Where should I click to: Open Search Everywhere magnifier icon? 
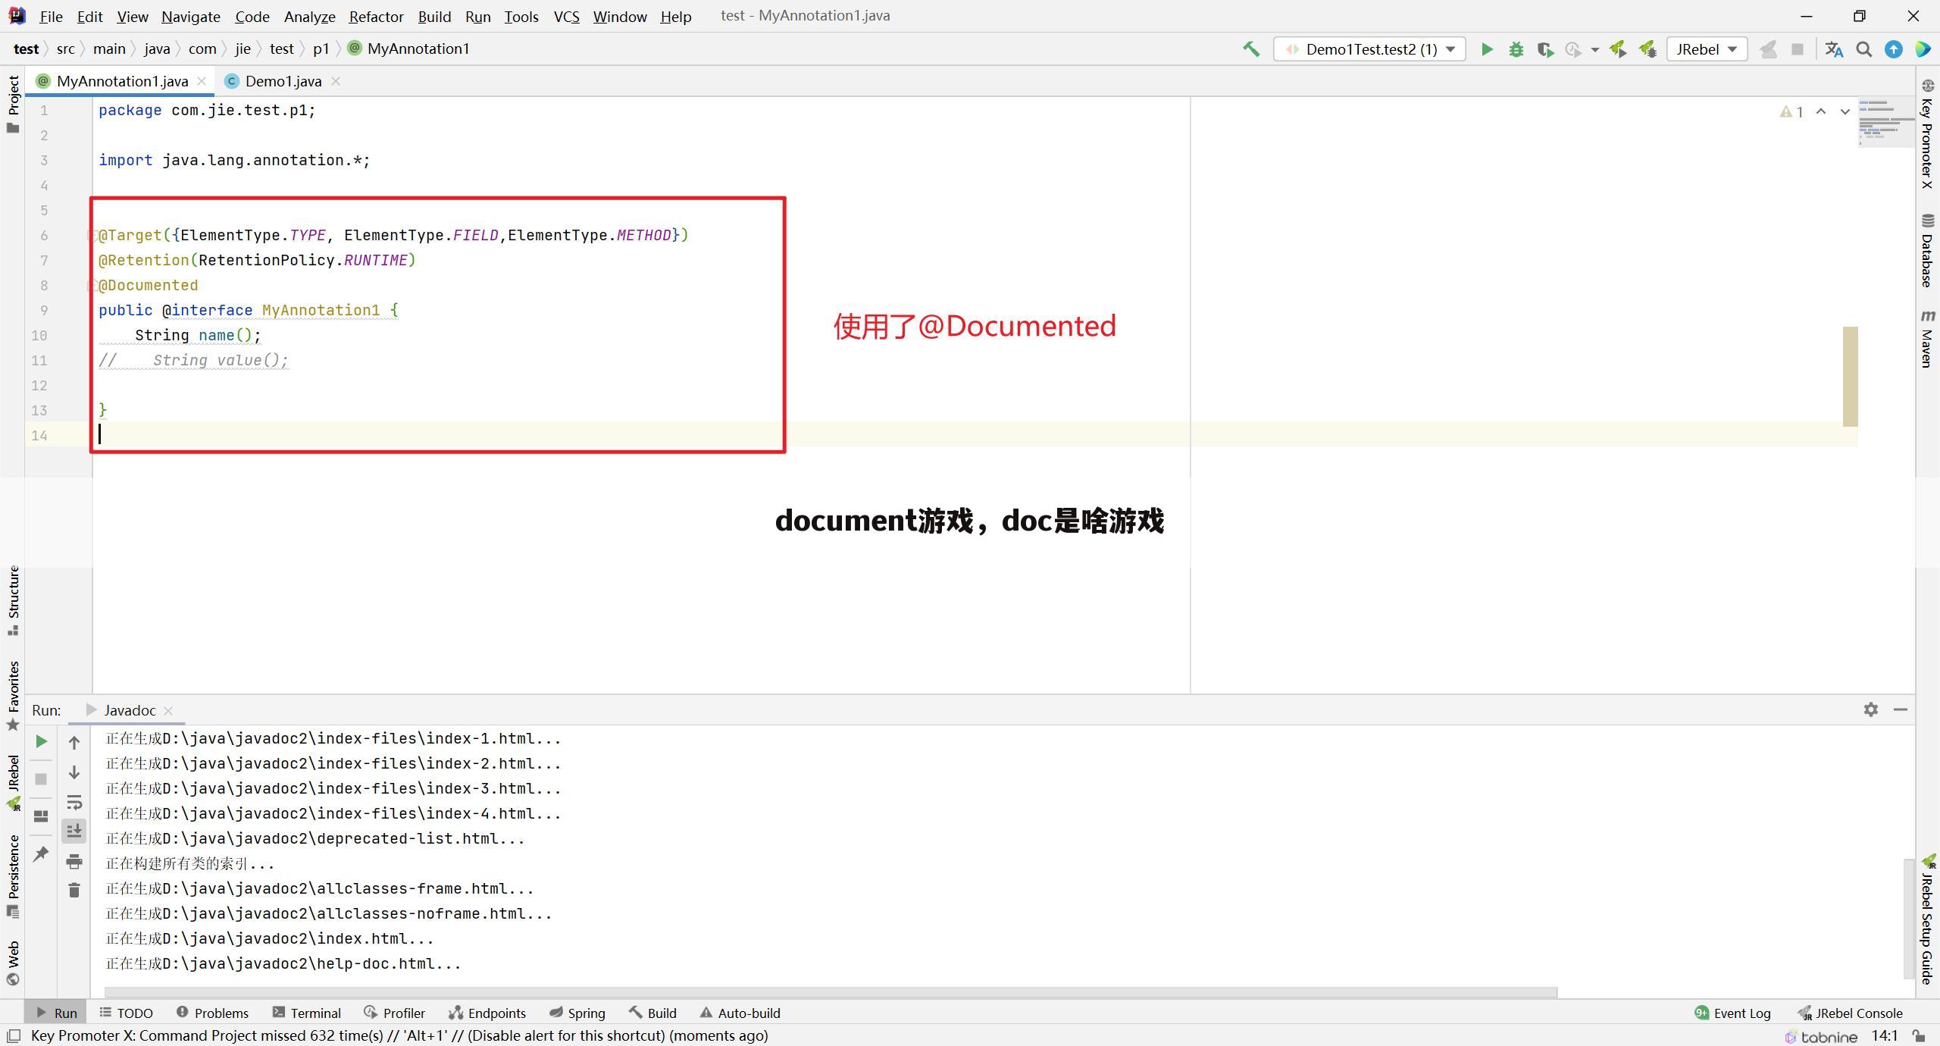tap(1864, 49)
